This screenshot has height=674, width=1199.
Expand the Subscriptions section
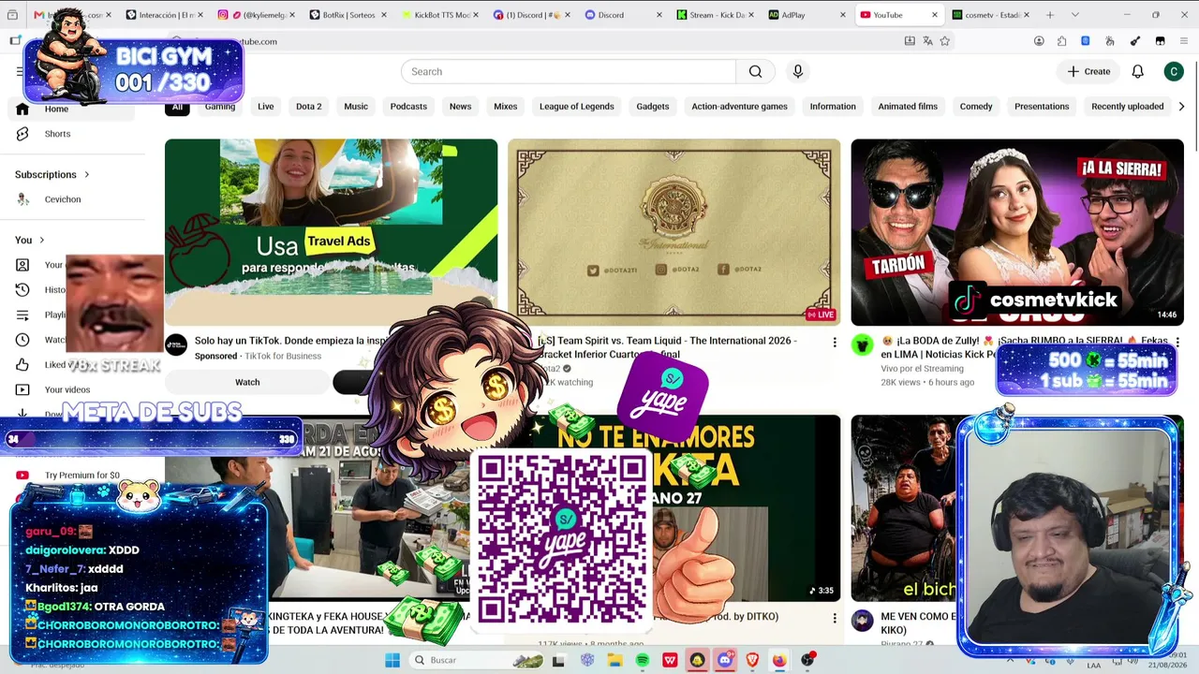click(x=52, y=175)
